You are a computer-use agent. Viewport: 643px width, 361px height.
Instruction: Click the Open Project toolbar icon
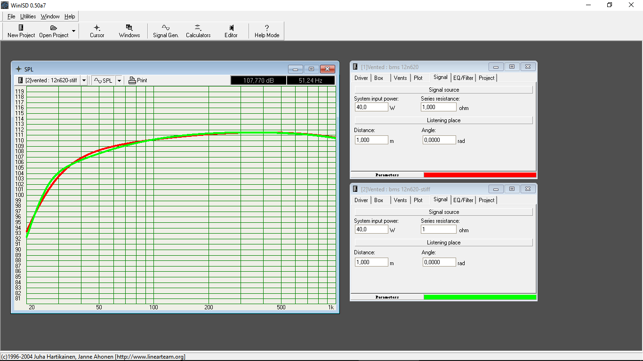pyautogui.click(x=54, y=31)
